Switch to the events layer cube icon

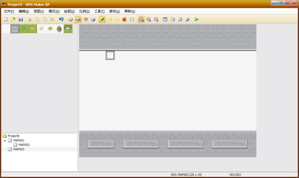pyautogui.click(x=93, y=19)
